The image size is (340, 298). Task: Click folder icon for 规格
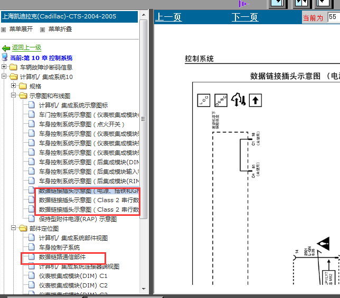23,86
